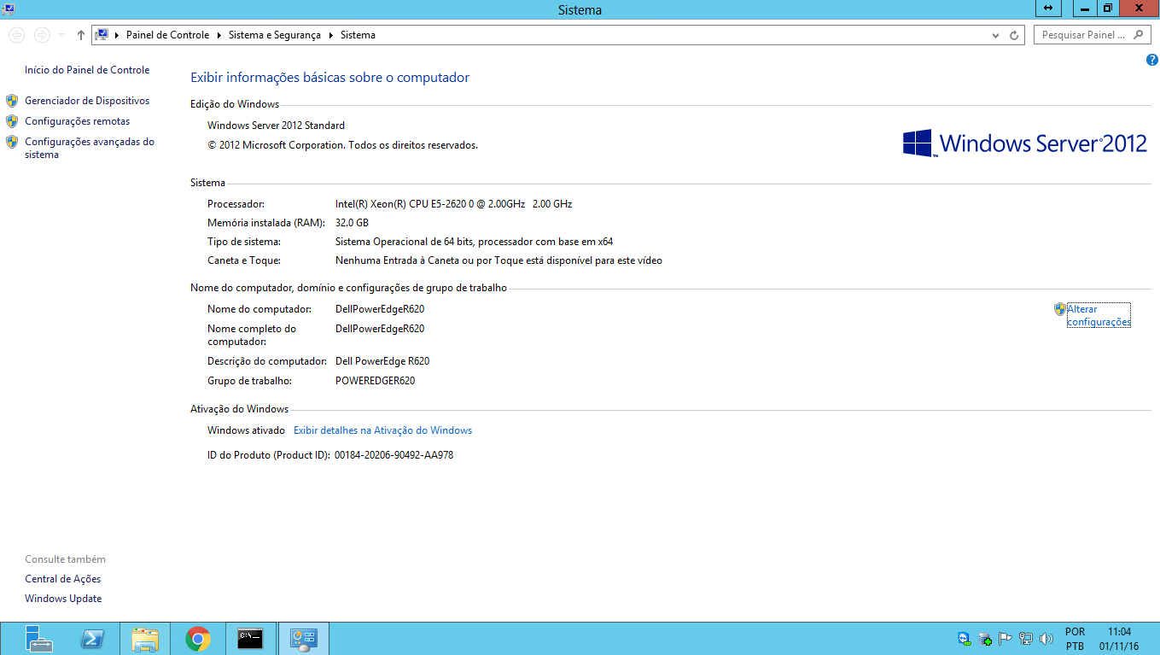1160x655 pixels.
Task: Select the Control Panel System taskbar button
Action: click(304, 639)
